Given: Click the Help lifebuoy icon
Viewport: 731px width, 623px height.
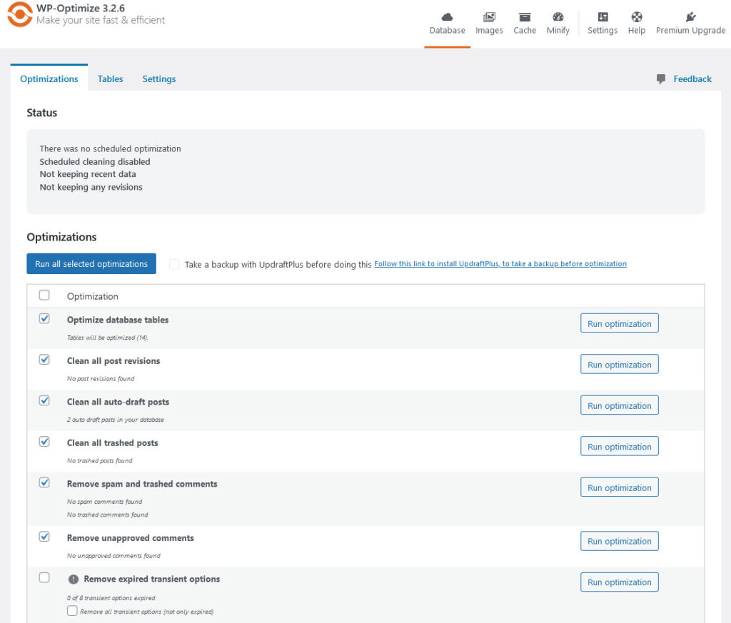Looking at the screenshot, I should click(637, 17).
